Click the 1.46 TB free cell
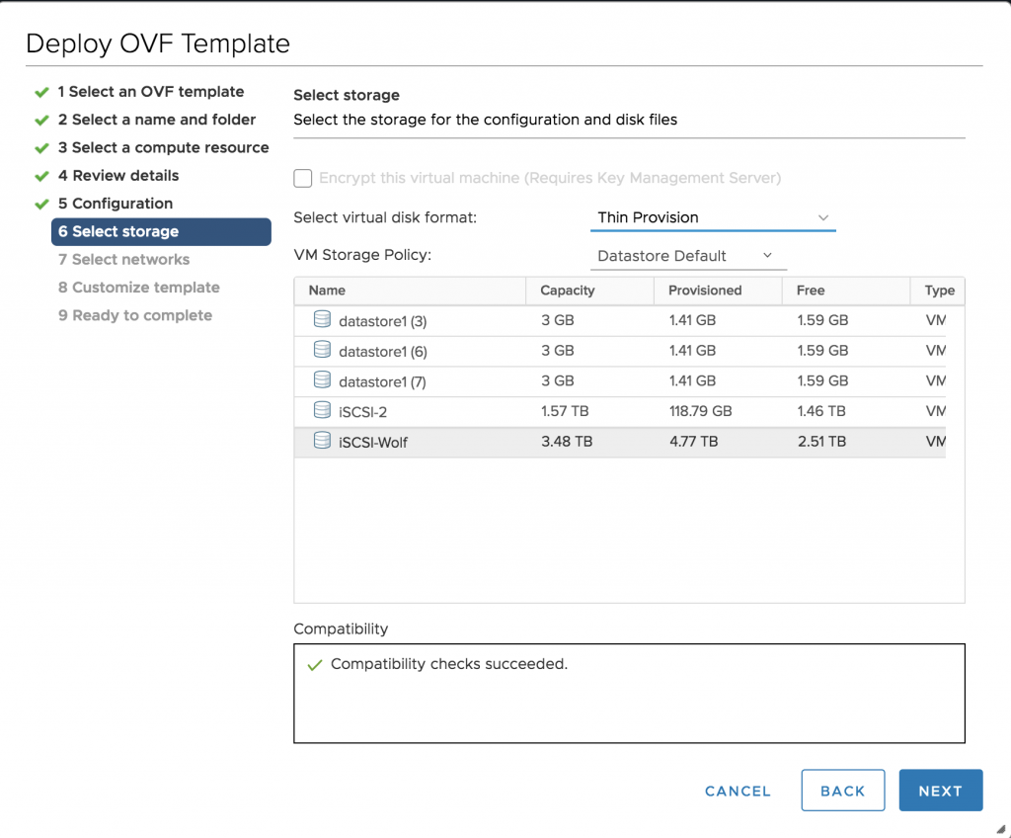Screen dimensions: 1011x838 [x=820, y=411]
